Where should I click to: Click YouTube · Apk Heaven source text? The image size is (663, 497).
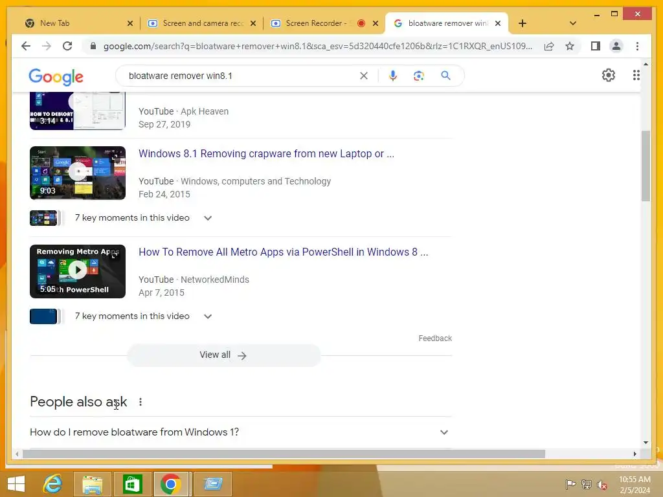pyautogui.click(x=183, y=111)
